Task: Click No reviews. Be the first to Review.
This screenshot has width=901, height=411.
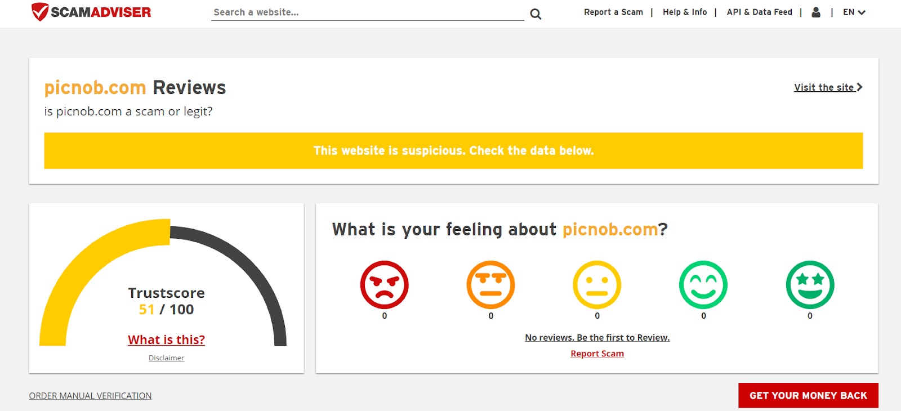Action: pyautogui.click(x=597, y=338)
